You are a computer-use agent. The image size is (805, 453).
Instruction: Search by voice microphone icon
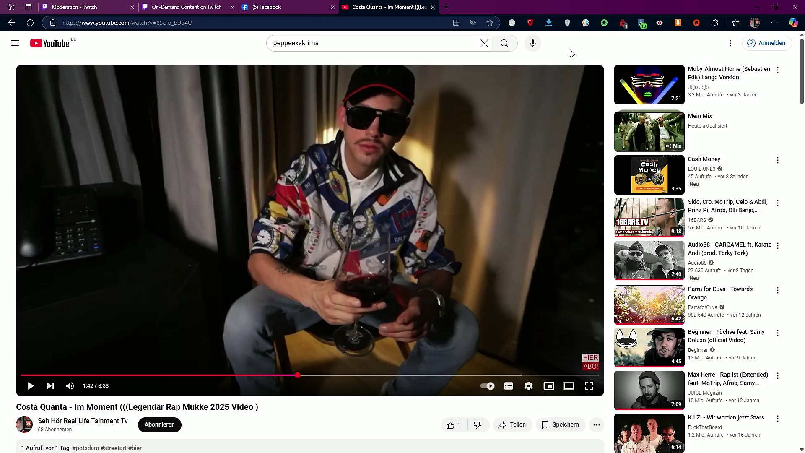tap(533, 43)
